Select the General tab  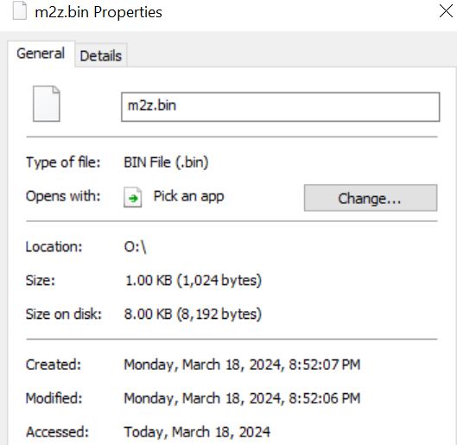(x=41, y=54)
